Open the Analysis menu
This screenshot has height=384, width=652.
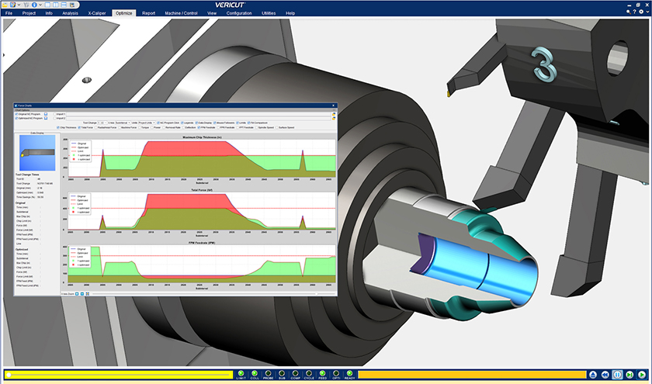[70, 14]
